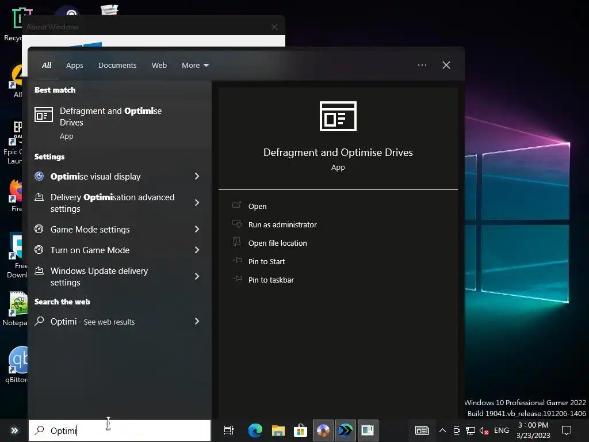Select Open file location
Image resolution: width=589 pixels, height=442 pixels.
(278, 243)
